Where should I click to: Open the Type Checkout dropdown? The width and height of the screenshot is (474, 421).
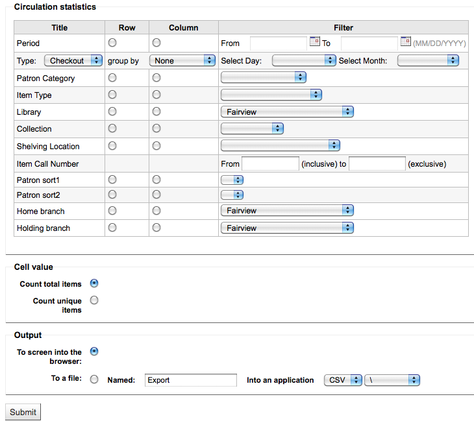pos(73,60)
